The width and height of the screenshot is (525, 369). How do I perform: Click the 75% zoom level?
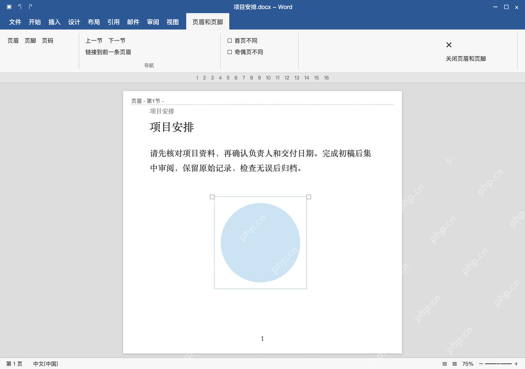tap(468, 364)
